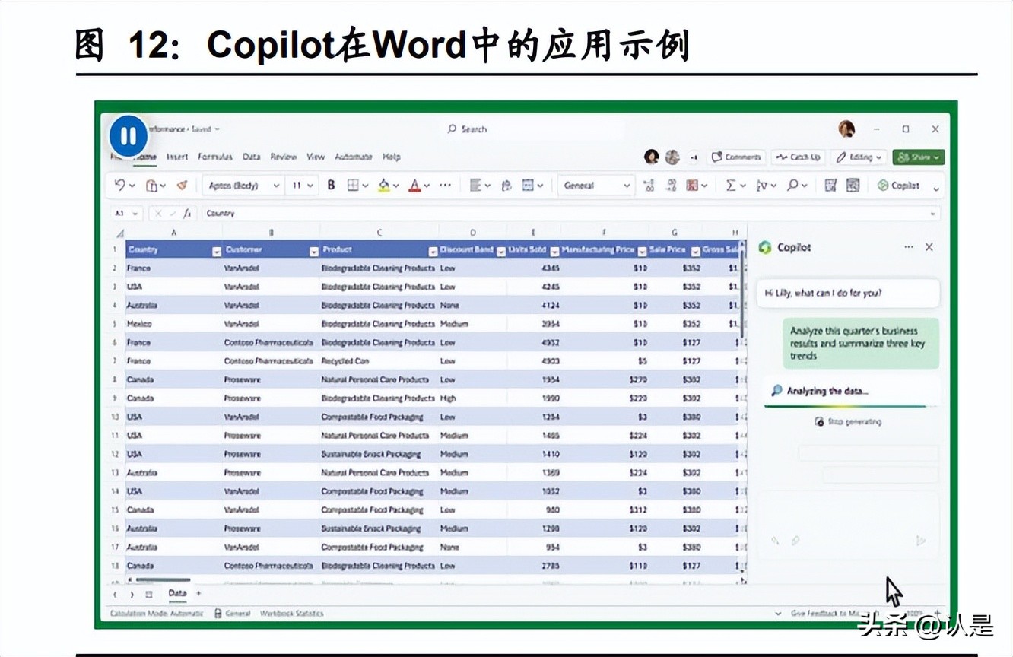The height and width of the screenshot is (657, 1013).
Task: Open the fill color dropdown arrow
Action: click(396, 186)
